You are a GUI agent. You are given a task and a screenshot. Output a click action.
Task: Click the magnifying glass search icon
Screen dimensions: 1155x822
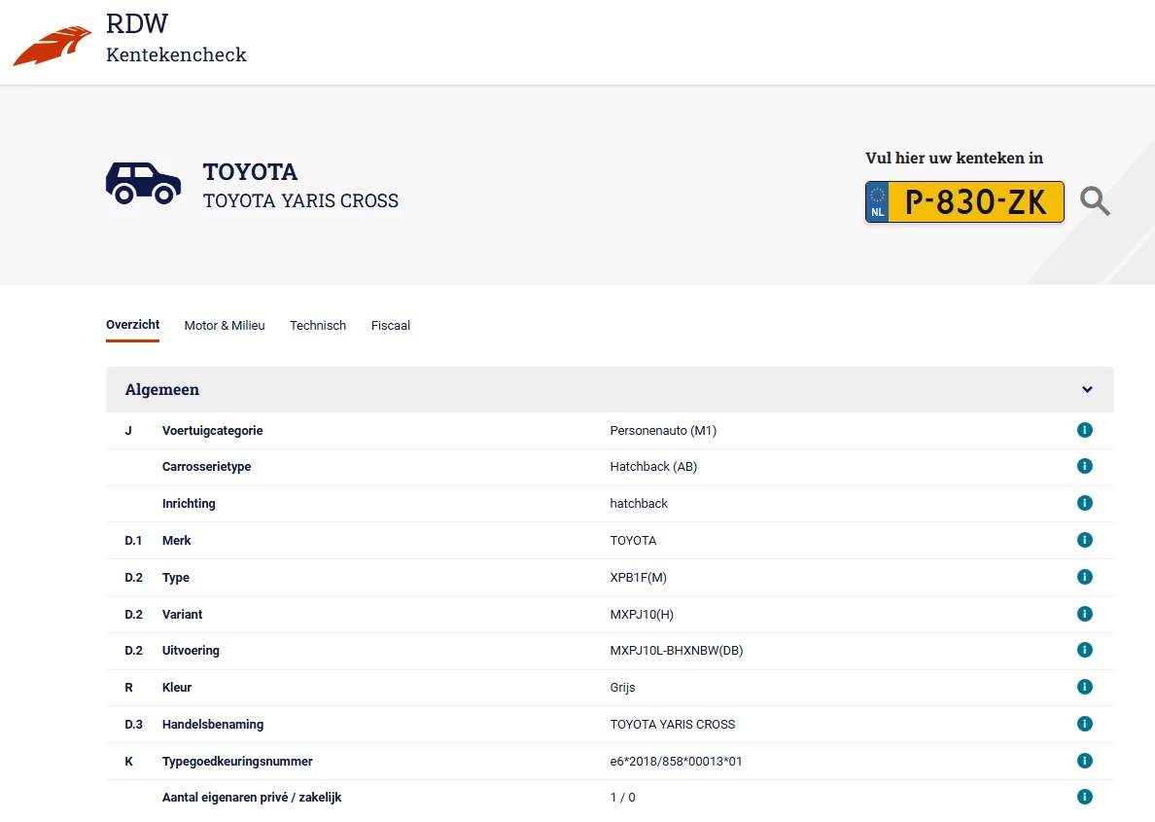point(1095,201)
